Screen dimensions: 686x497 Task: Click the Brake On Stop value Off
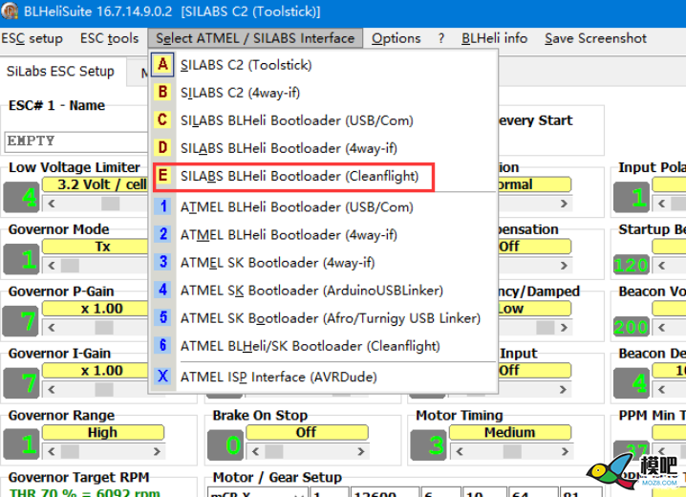pos(307,432)
